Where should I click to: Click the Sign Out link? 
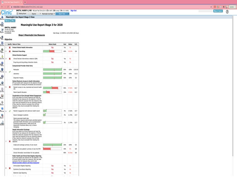(73, 11)
